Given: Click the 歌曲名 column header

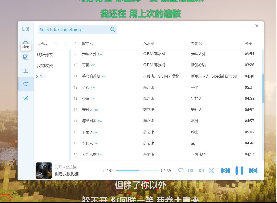Looking at the screenshot, I should [87, 44].
